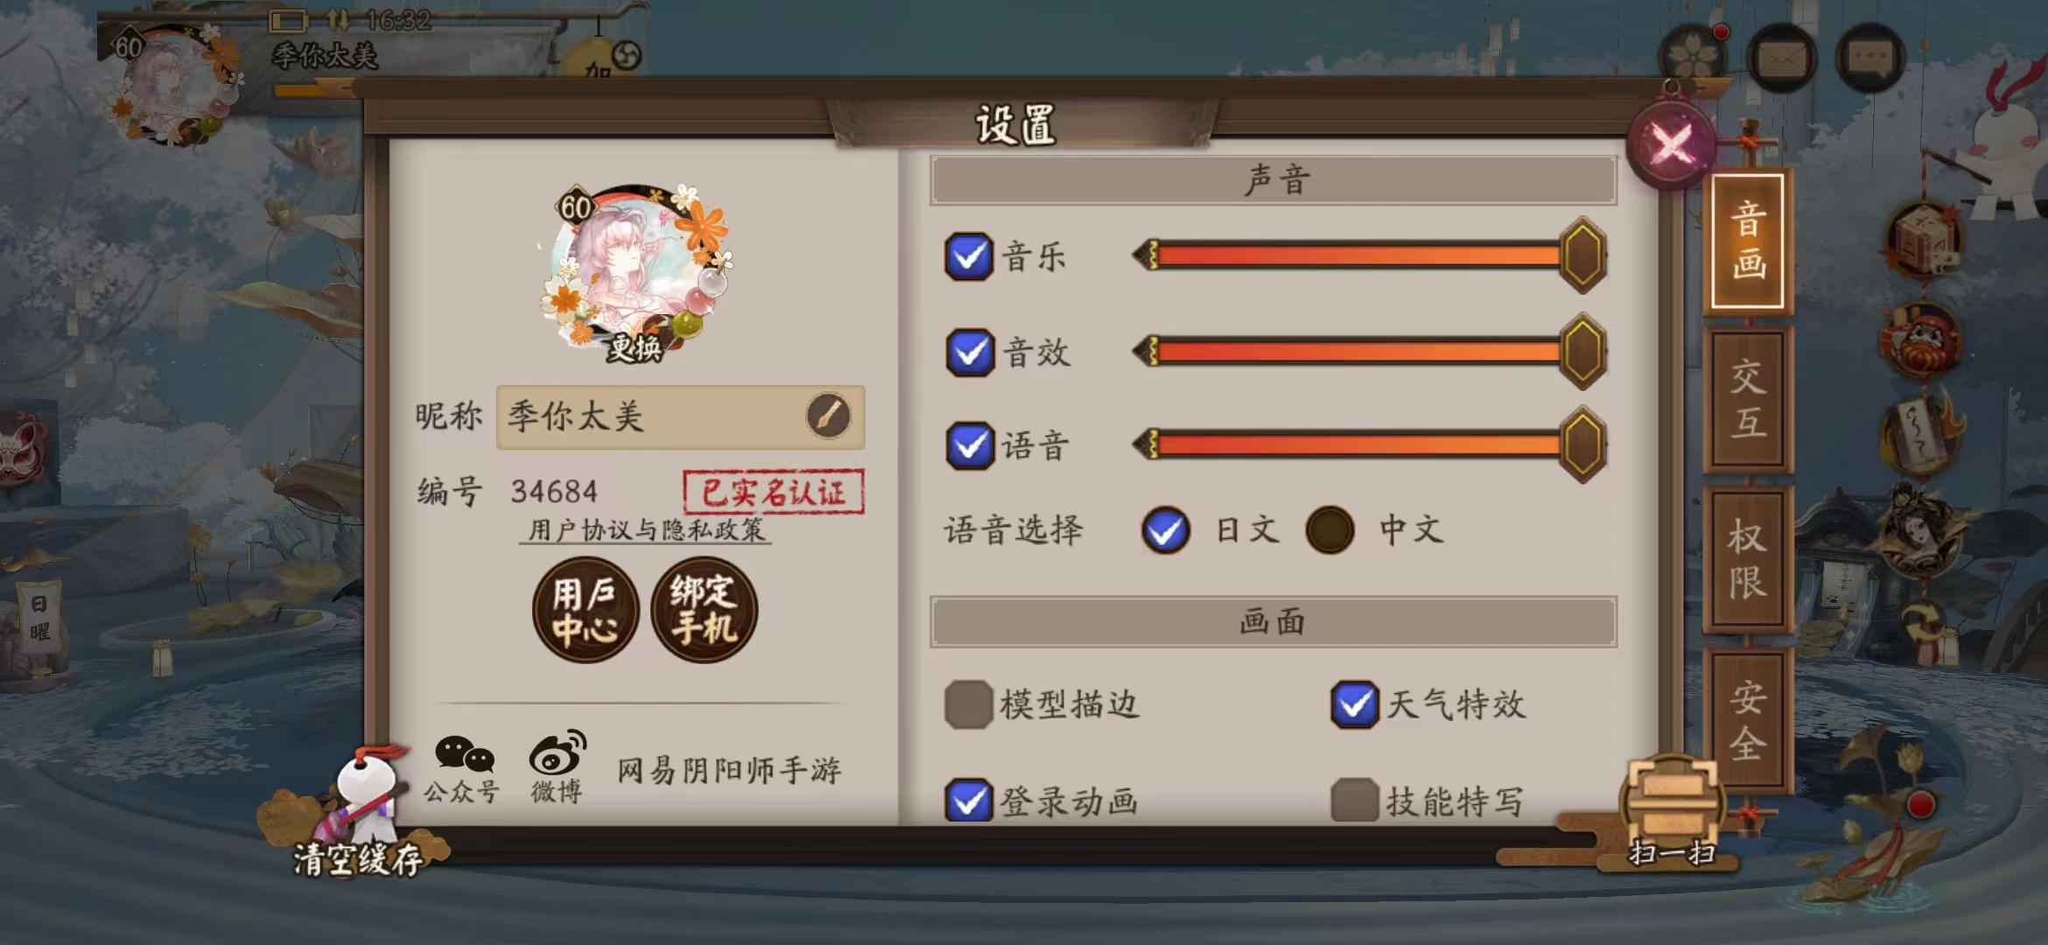
Task: Open the 用户中心 user center button
Action: tap(586, 610)
